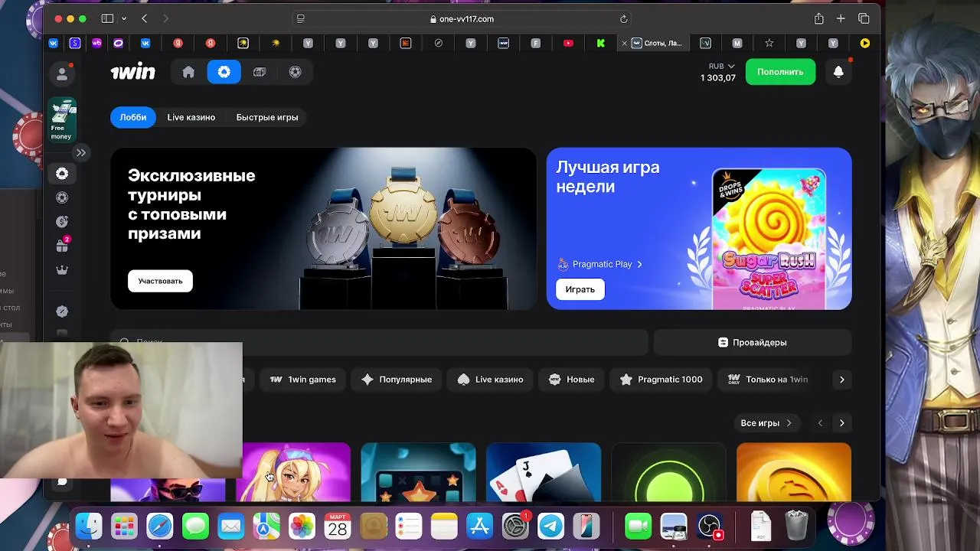980x551 pixels.
Task: Open the green circle game thumbnail
Action: 669,471
